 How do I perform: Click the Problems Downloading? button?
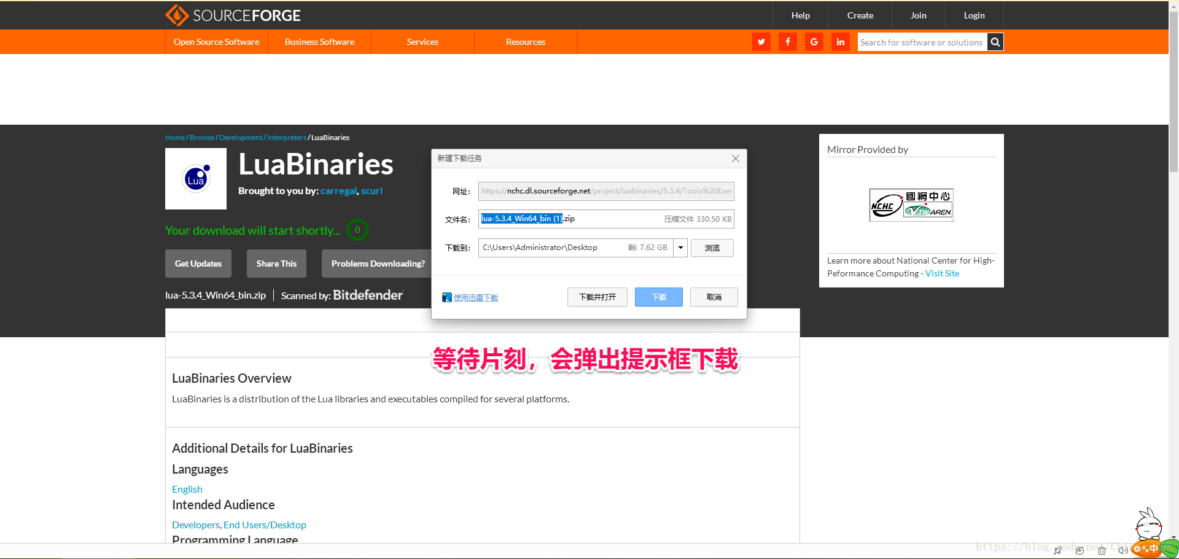(378, 264)
